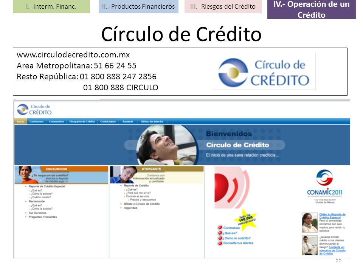The height and width of the screenshot is (272, 363).
Task: Click 'Contrato el servicio' link
Action: (x=138, y=196)
